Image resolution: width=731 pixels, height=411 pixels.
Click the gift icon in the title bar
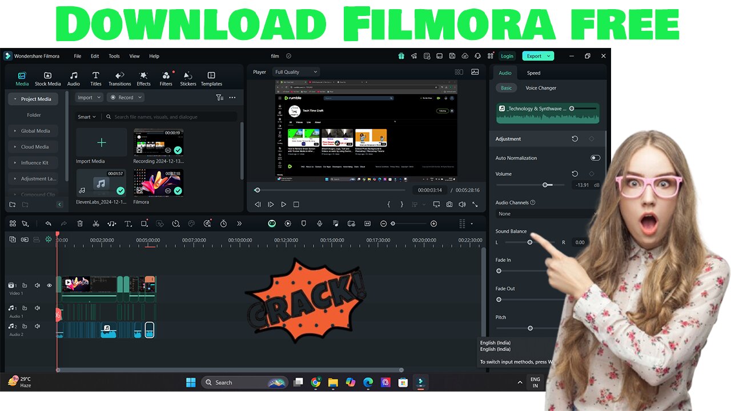pos(401,56)
